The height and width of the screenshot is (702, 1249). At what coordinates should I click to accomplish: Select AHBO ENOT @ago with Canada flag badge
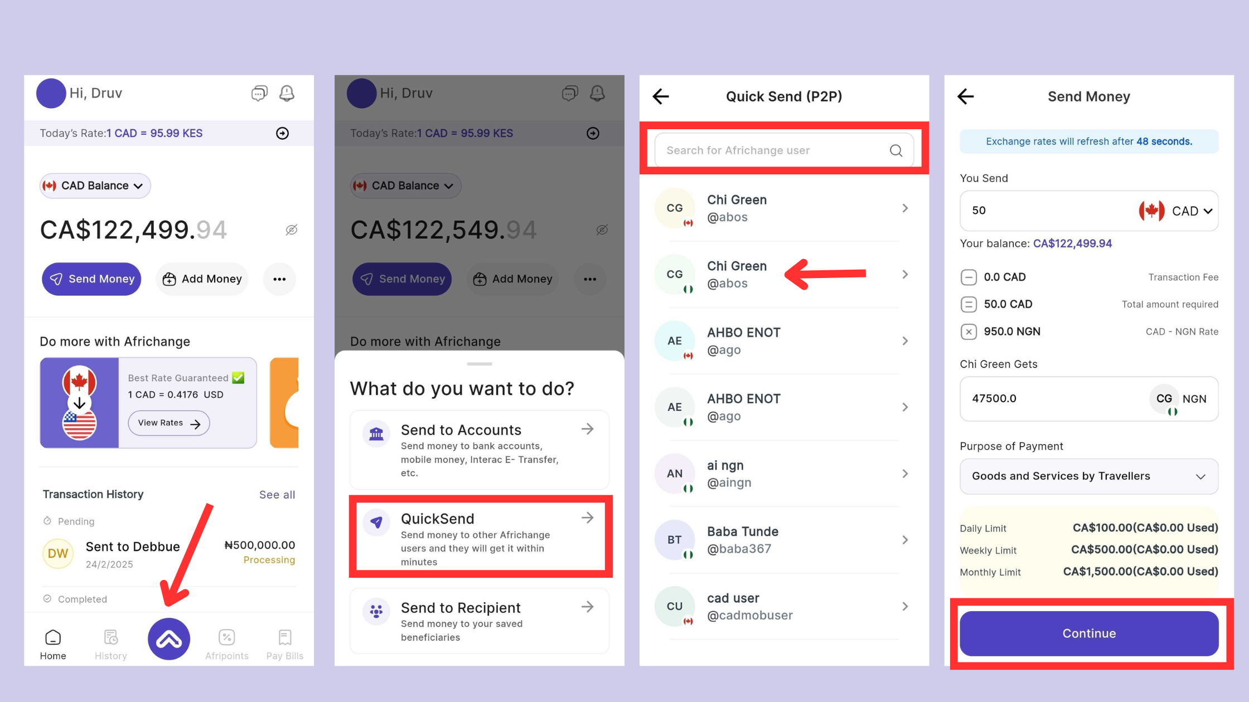(784, 341)
